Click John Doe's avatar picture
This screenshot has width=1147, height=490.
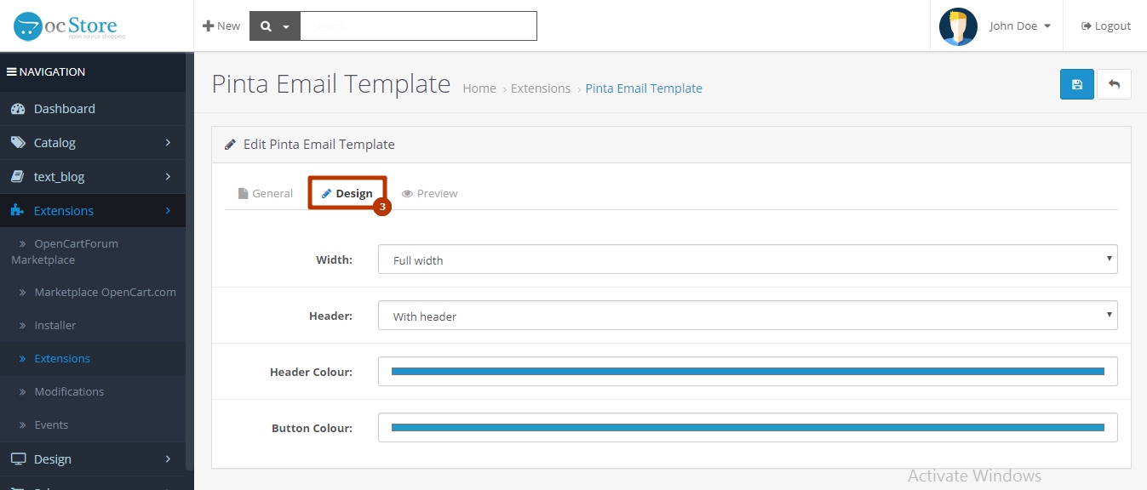(957, 26)
